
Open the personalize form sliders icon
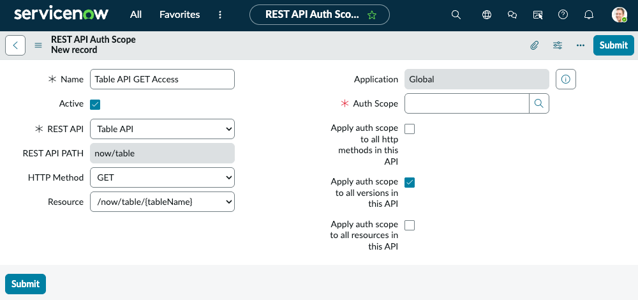558,45
